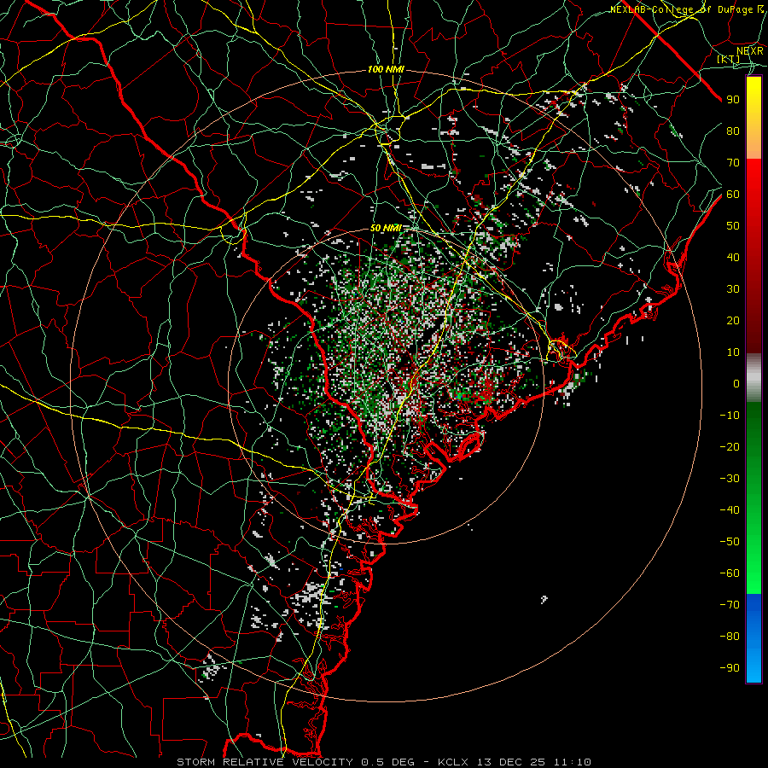Image resolution: width=768 pixels, height=768 pixels.
Task: Click the 20 value on velocity scale
Action: [x=733, y=320]
